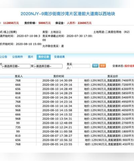Click the bid time 2020-08-10 12:48:09
The height and width of the screenshot is (161, 134).
pos(57,123)
